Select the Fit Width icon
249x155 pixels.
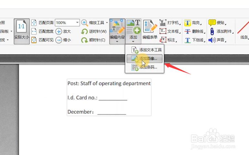[34, 31]
